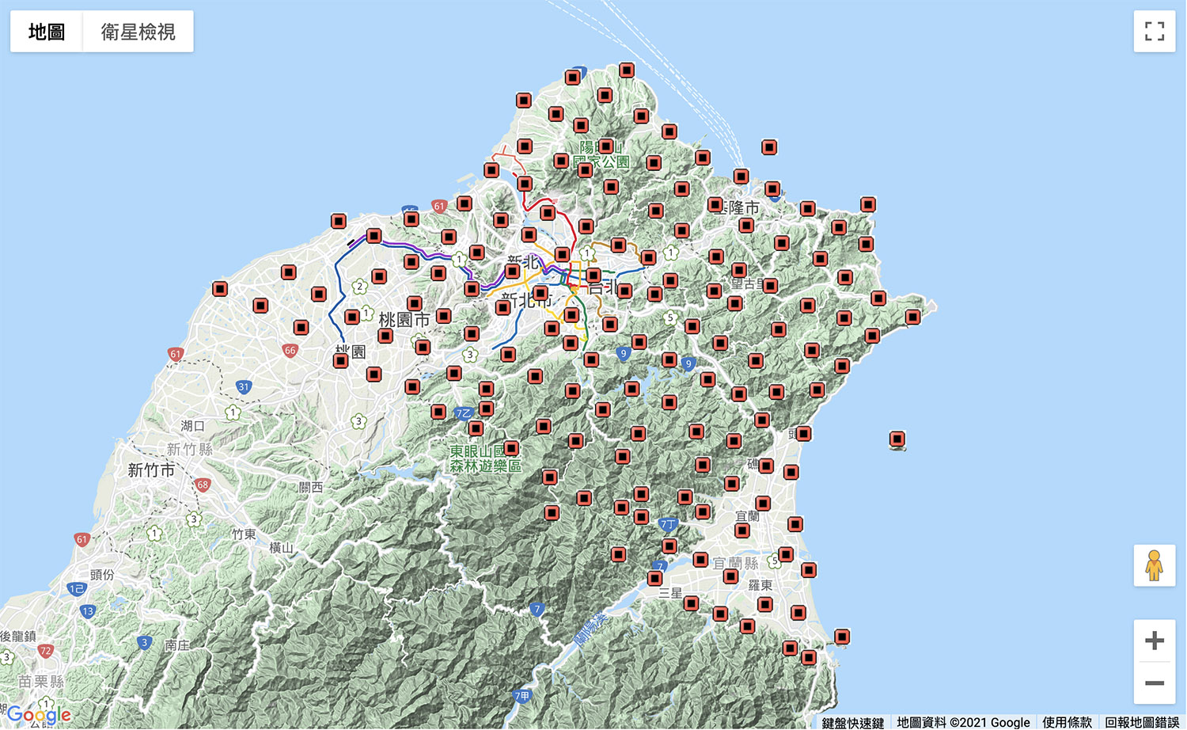Zoom out with the minus button
Image resolution: width=1187 pixels, height=730 pixels.
[x=1154, y=682]
